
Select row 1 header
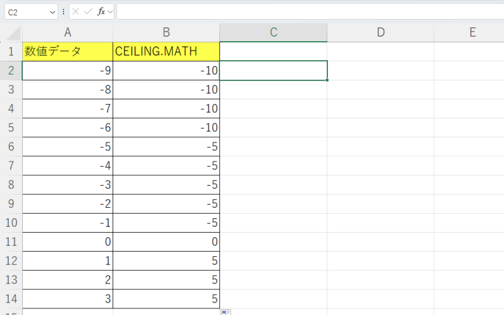tap(10, 52)
